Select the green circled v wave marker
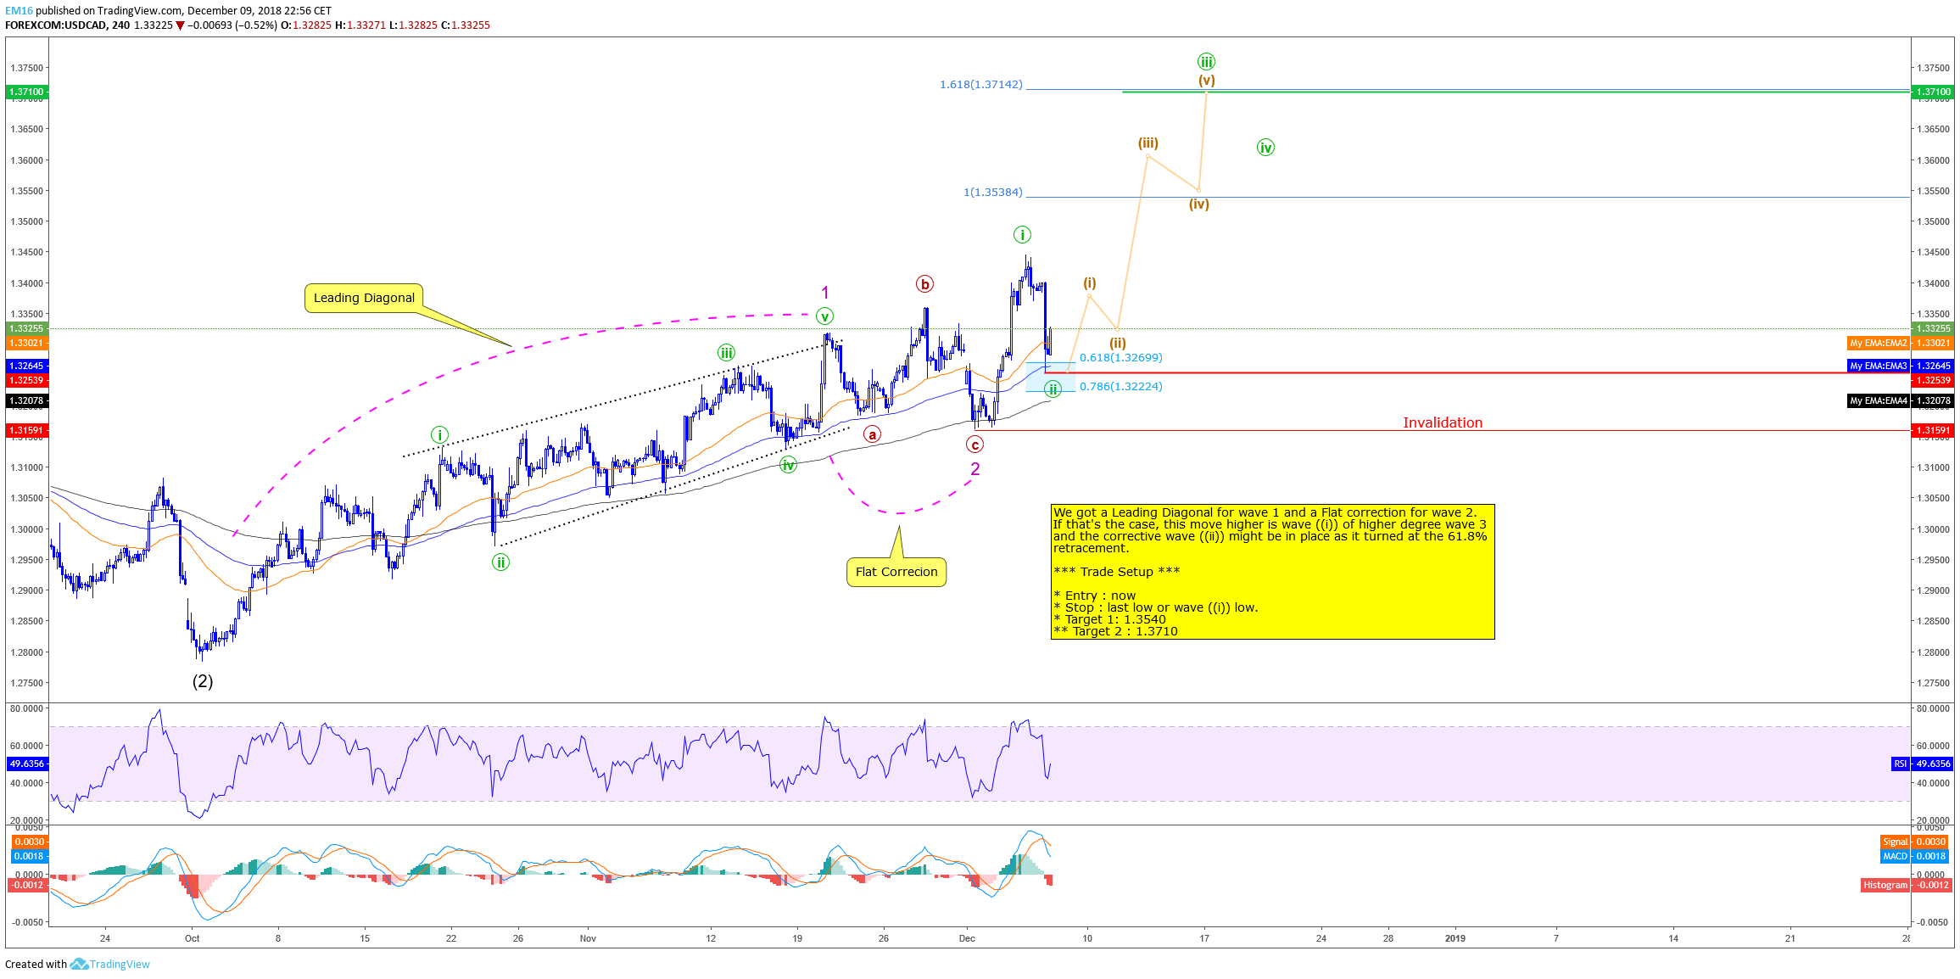Image resolution: width=1960 pixels, height=979 pixels. pos(824,316)
